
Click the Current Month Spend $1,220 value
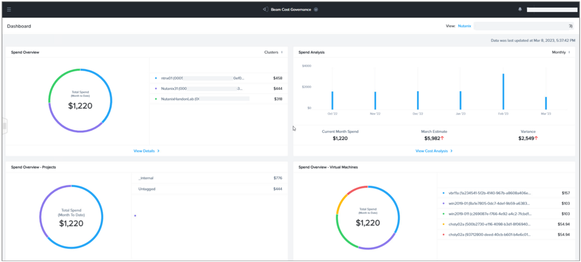tap(340, 139)
